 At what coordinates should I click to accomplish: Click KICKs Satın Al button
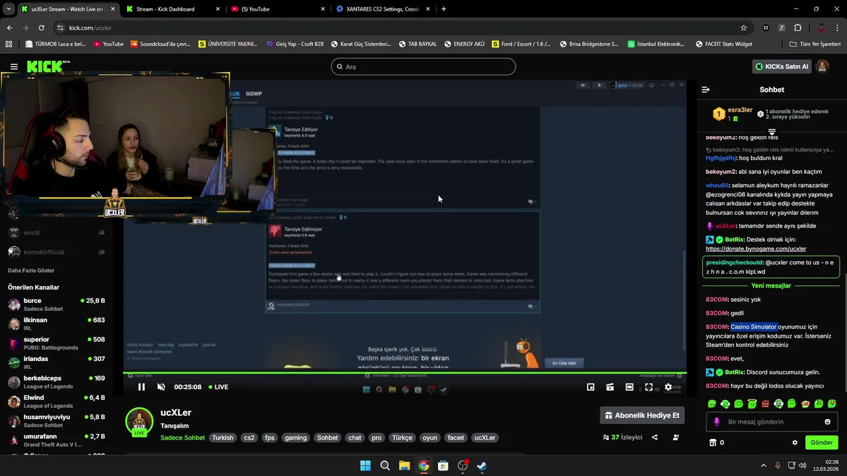tap(782, 66)
